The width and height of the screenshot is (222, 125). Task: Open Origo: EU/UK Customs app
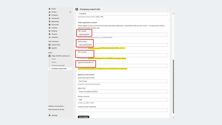click(x=61, y=56)
